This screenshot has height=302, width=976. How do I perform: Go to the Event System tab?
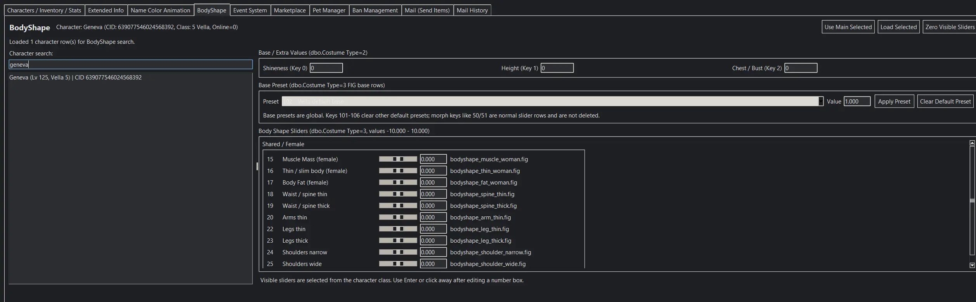250,10
